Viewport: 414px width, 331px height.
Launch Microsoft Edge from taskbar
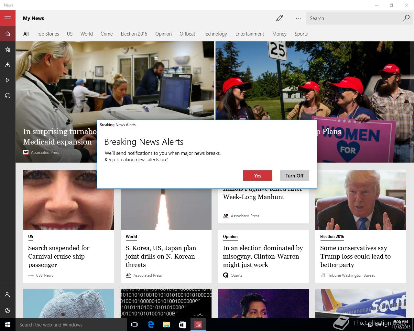151,325
